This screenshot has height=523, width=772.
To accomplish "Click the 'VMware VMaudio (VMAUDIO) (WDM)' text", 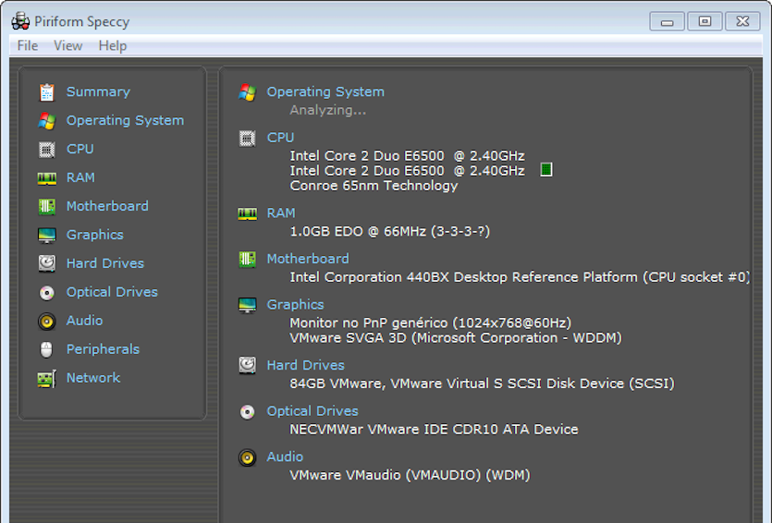I will click(411, 475).
